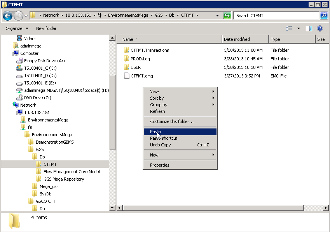Click the Change your view icon
Viewport: 330px width, 232px height.
point(289,28)
